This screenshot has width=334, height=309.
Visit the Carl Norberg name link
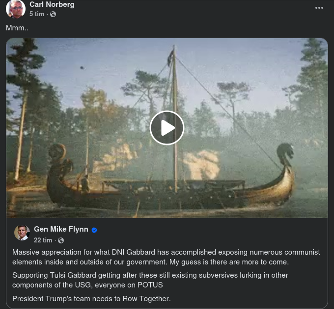click(x=52, y=4)
